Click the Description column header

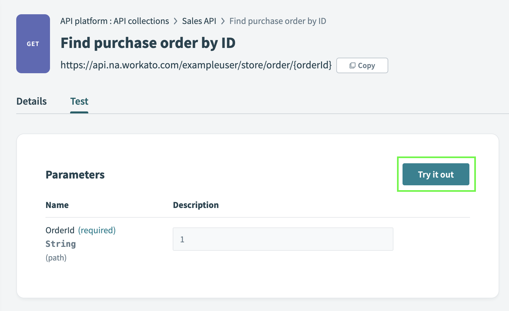pyautogui.click(x=196, y=205)
